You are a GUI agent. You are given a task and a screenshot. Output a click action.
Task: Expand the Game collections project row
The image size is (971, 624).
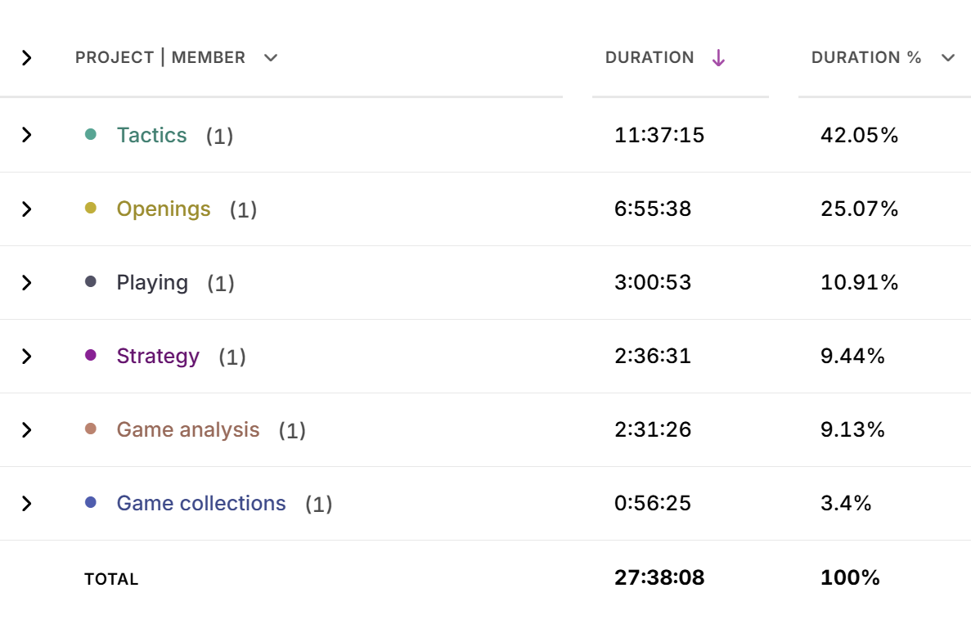tap(27, 503)
